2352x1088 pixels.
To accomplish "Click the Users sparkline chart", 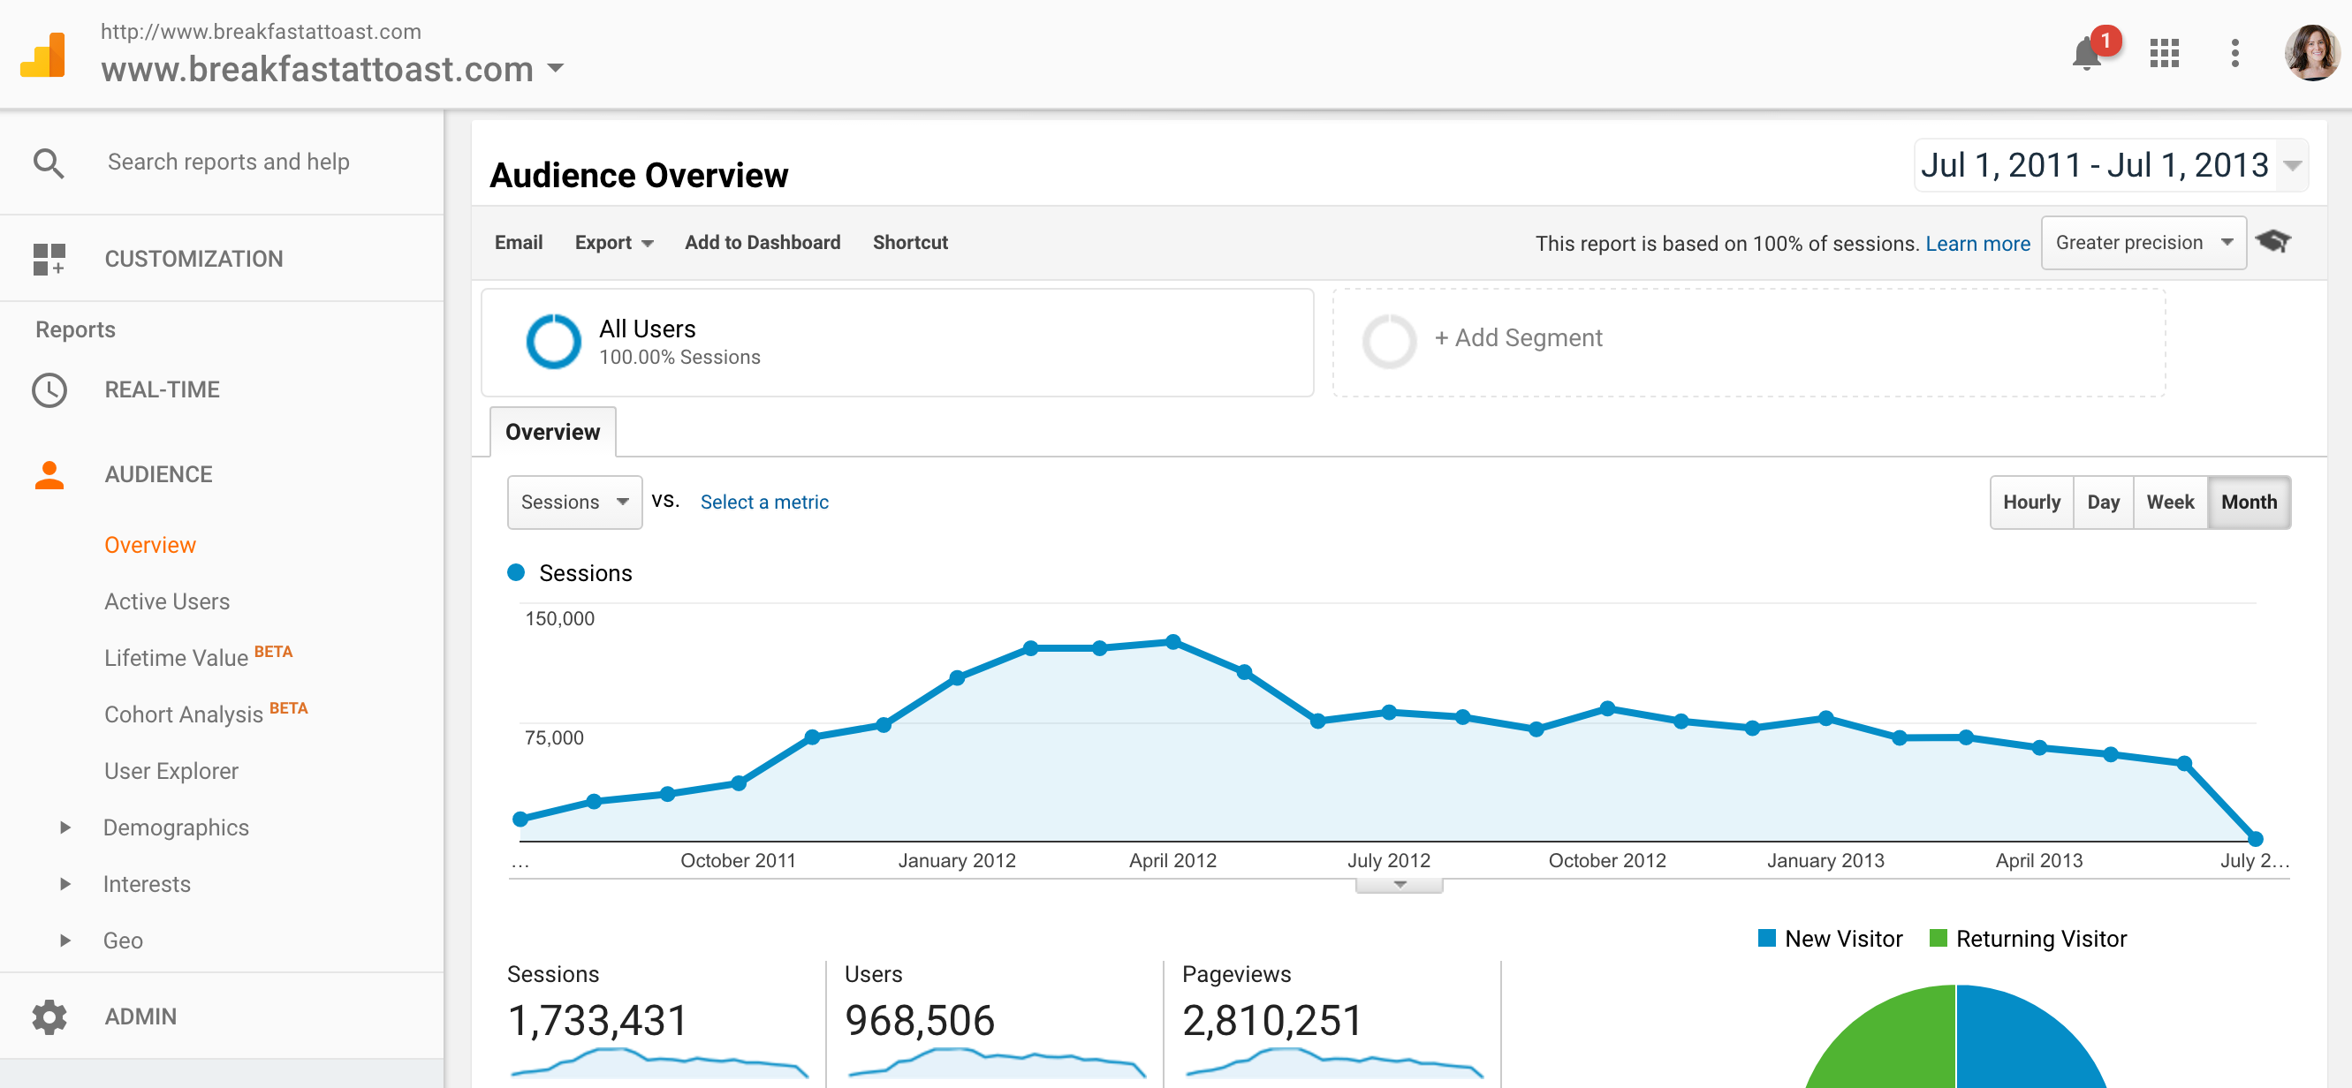I will point(997,1062).
